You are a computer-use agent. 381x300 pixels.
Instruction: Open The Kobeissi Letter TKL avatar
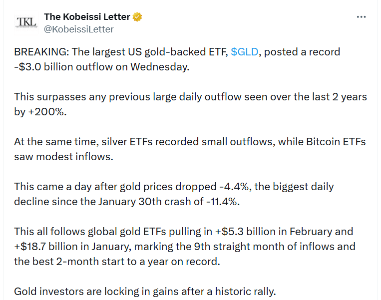coord(26,22)
